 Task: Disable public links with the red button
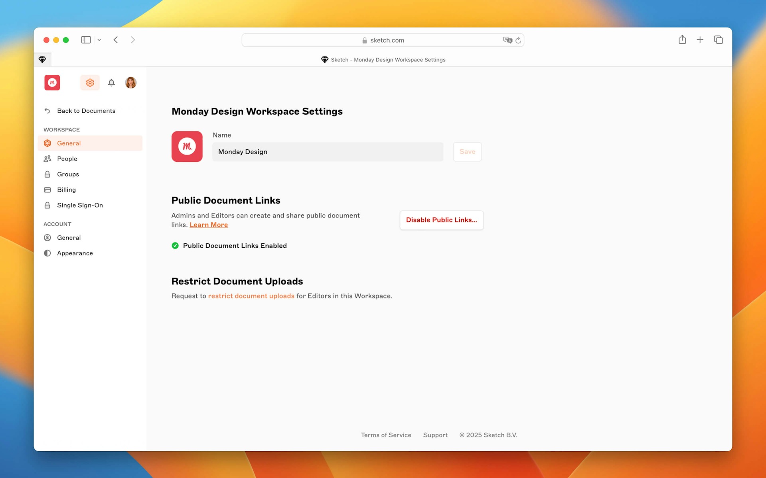[x=441, y=220]
